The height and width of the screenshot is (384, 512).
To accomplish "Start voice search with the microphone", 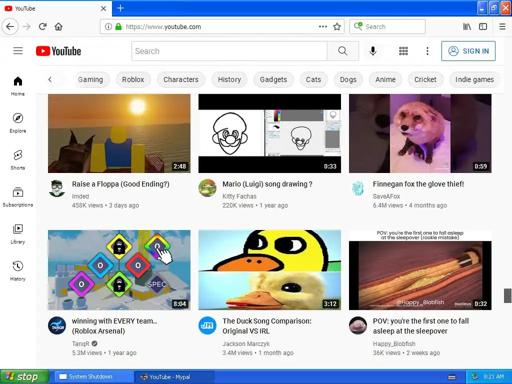I will [373, 51].
